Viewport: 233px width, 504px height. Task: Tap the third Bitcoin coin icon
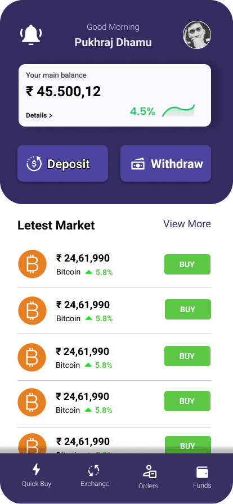32,357
